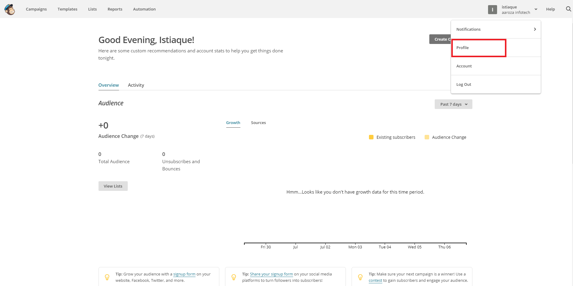Open the Past 7 days dropdown
The width and height of the screenshot is (573, 286).
tap(453, 104)
